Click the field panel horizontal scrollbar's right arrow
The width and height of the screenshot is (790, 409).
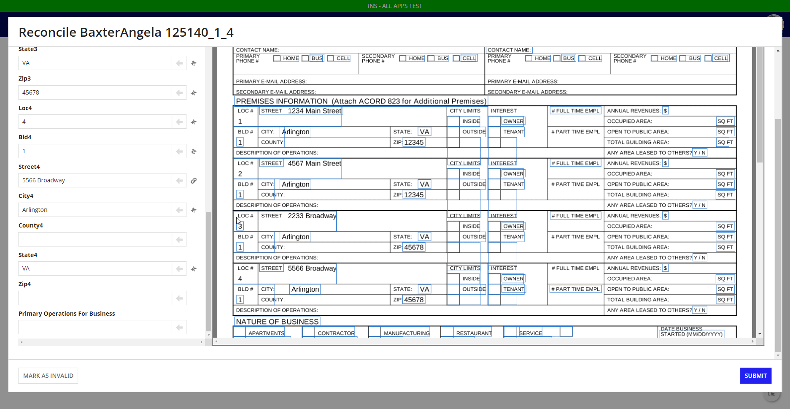(202, 342)
